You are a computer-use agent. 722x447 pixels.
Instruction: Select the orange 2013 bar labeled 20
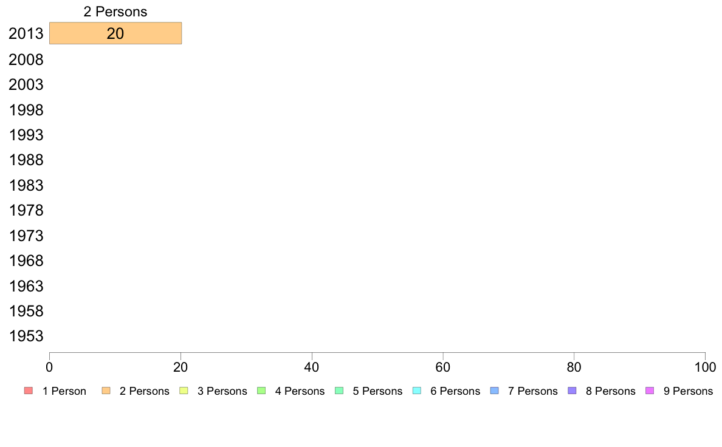pyautogui.click(x=115, y=33)
